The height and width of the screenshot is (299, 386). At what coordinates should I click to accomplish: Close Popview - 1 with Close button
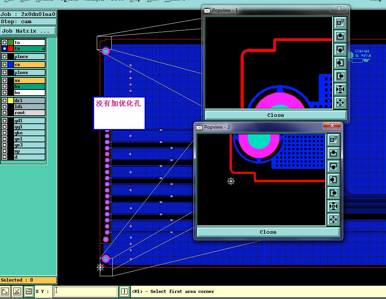tap(276, 115)
